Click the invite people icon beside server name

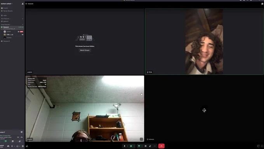[x=23, y=4]
